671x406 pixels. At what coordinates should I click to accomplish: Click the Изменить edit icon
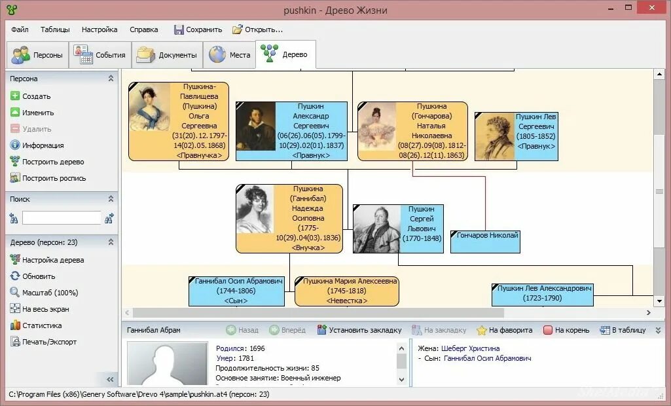[x=15, y=112]
